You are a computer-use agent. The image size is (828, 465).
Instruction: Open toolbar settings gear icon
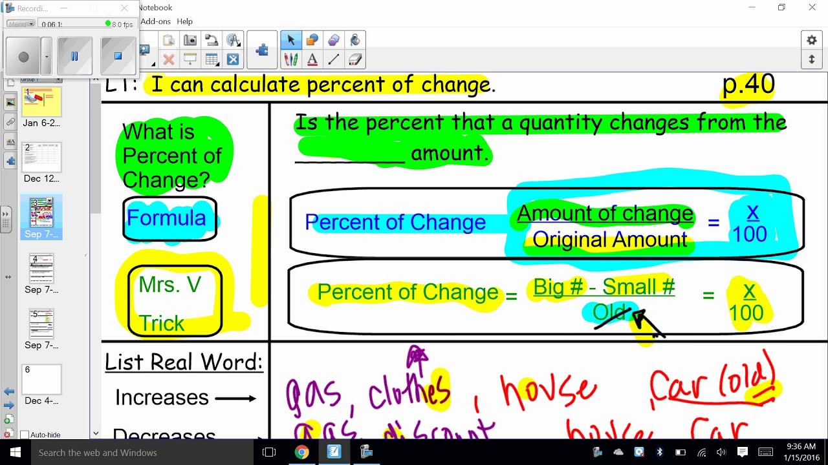point(811,40)
